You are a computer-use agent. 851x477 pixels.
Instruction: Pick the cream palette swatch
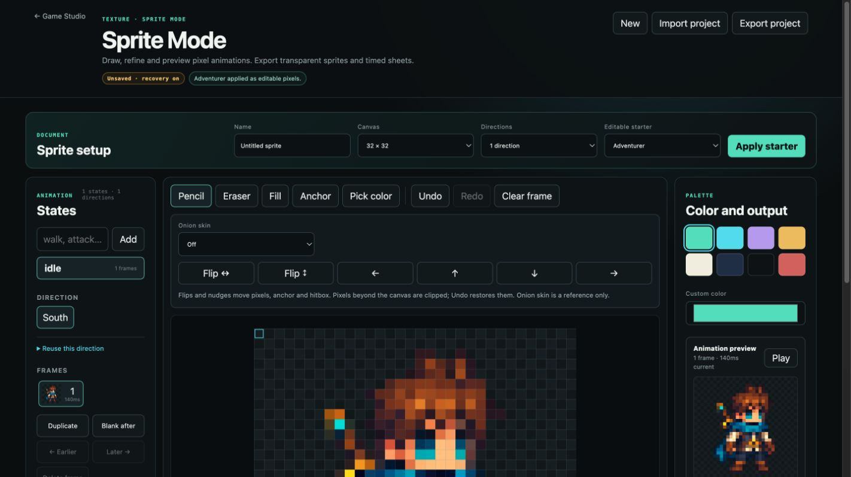click(699, 265)
